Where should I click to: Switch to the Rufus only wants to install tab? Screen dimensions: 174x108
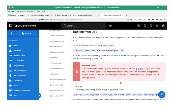65,15
